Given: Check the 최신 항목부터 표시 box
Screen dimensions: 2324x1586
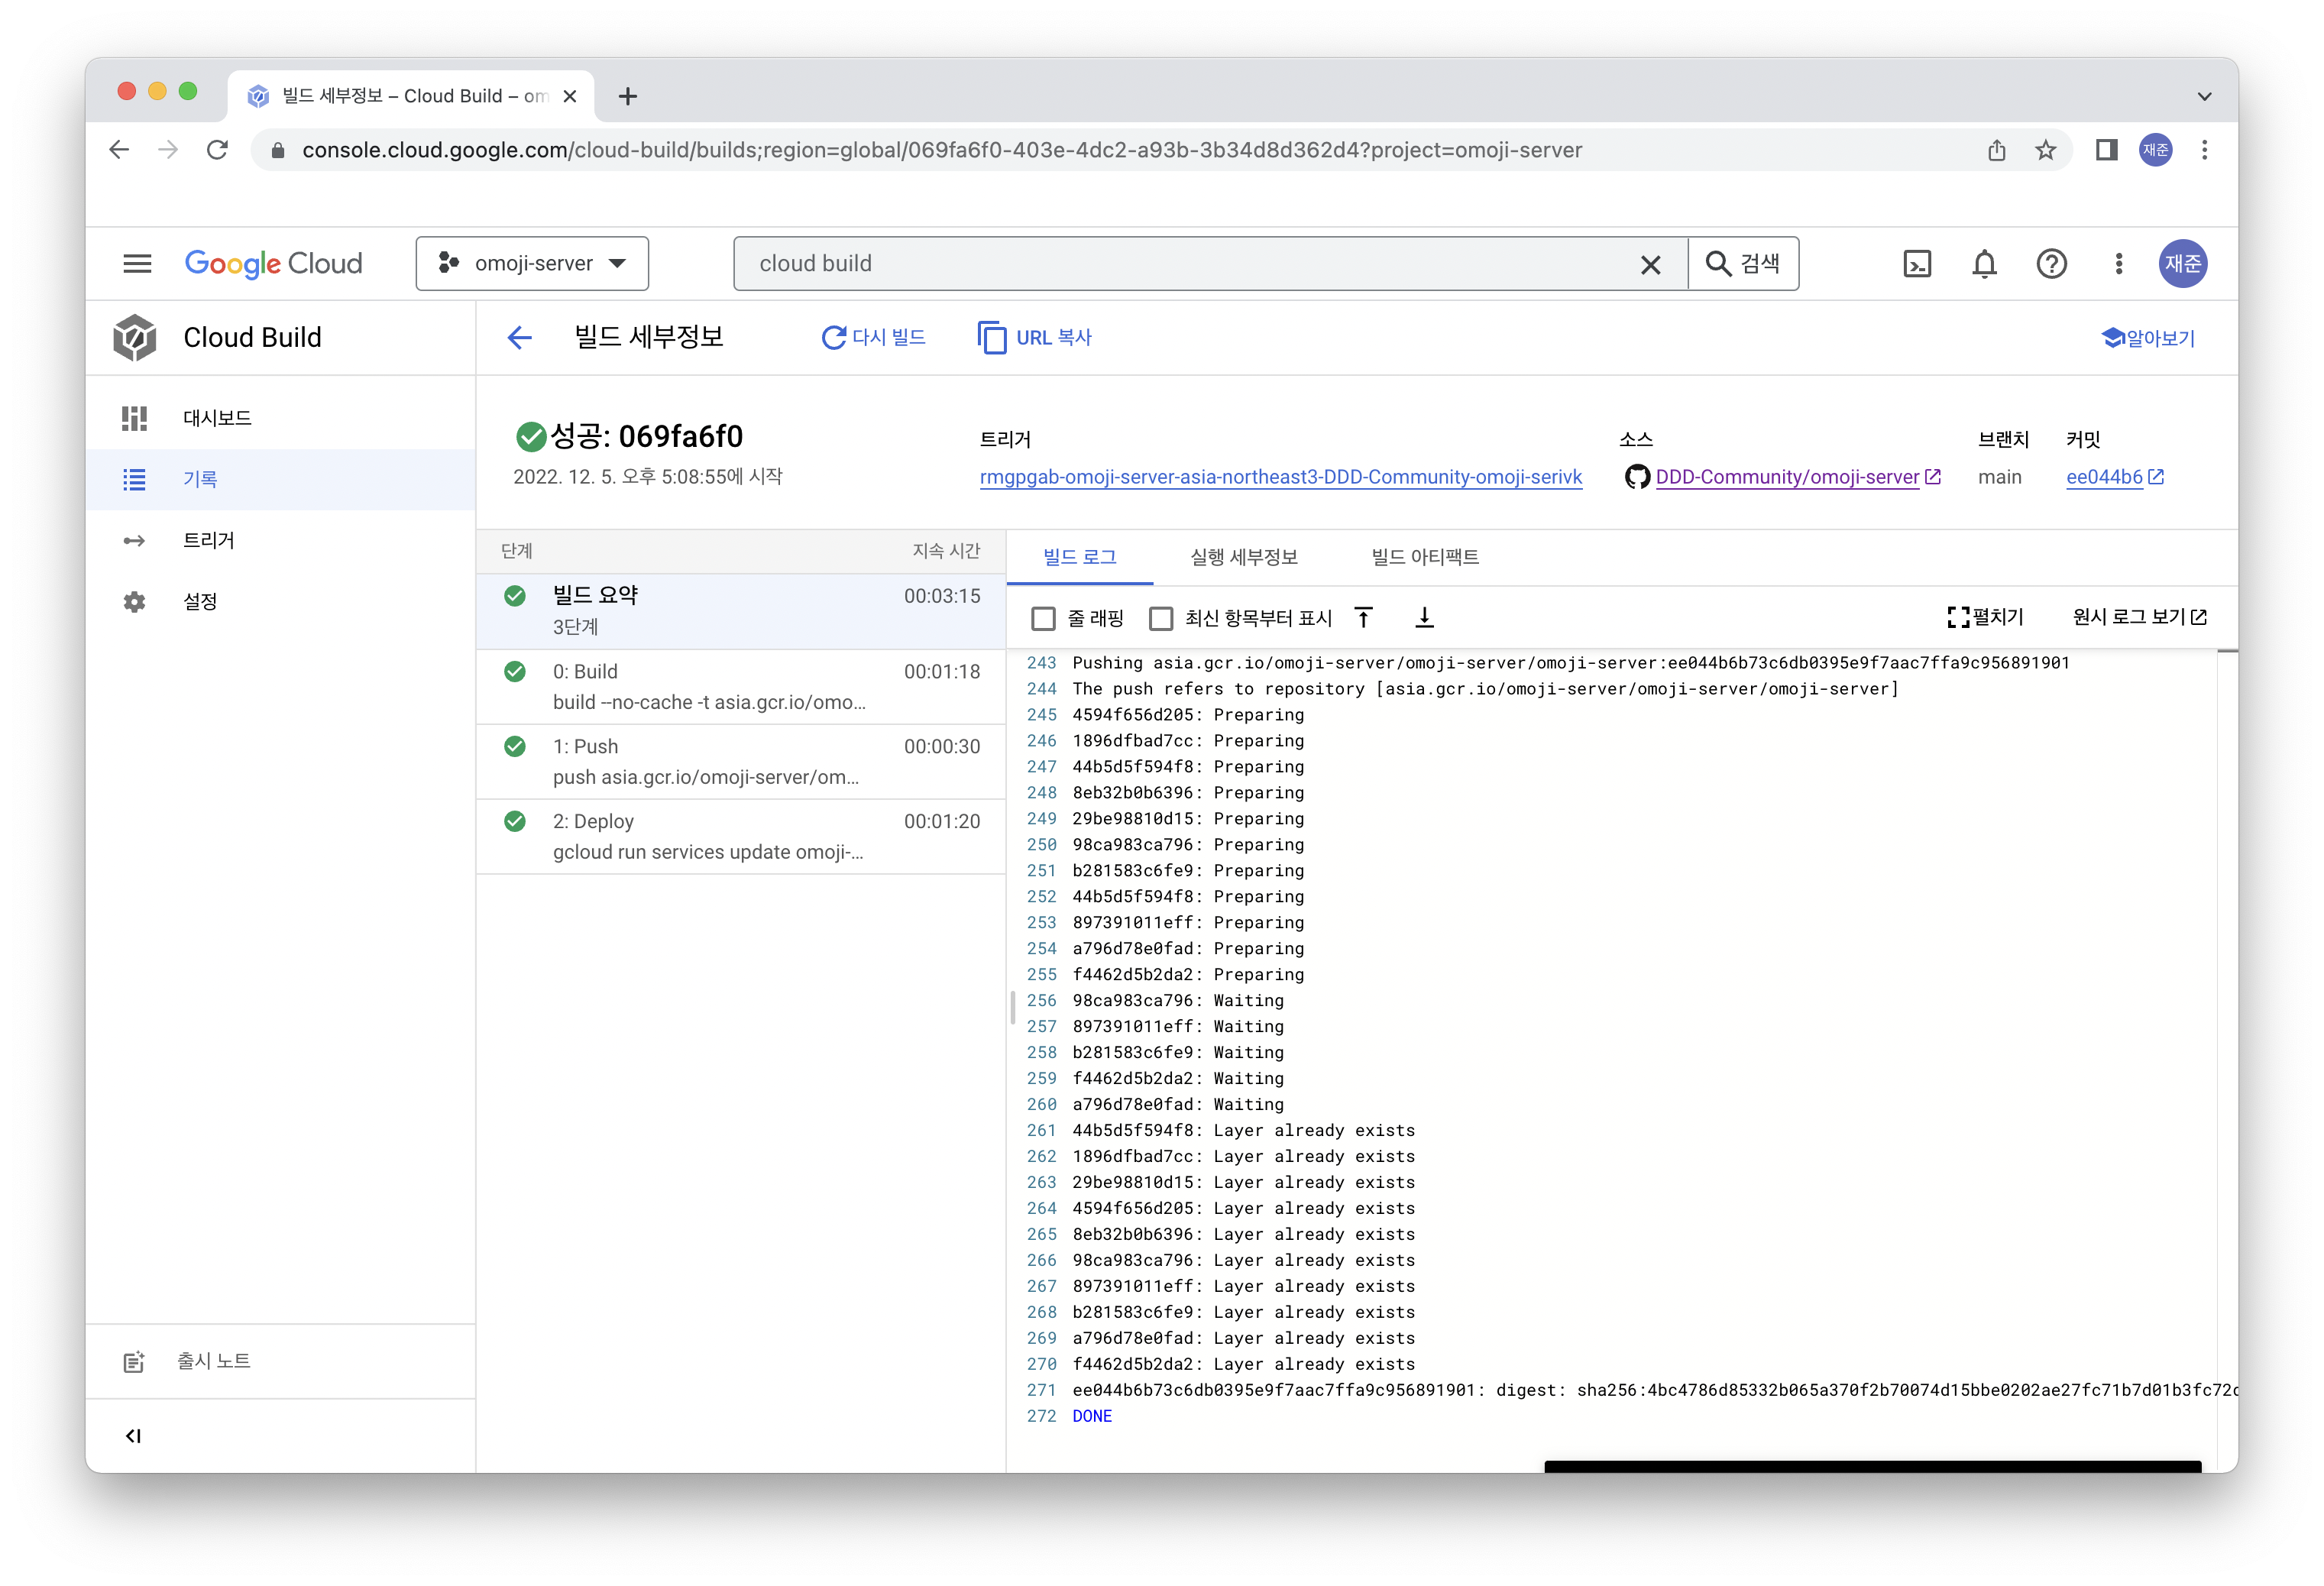Looking at the screenshot, I should (1161, 619).
